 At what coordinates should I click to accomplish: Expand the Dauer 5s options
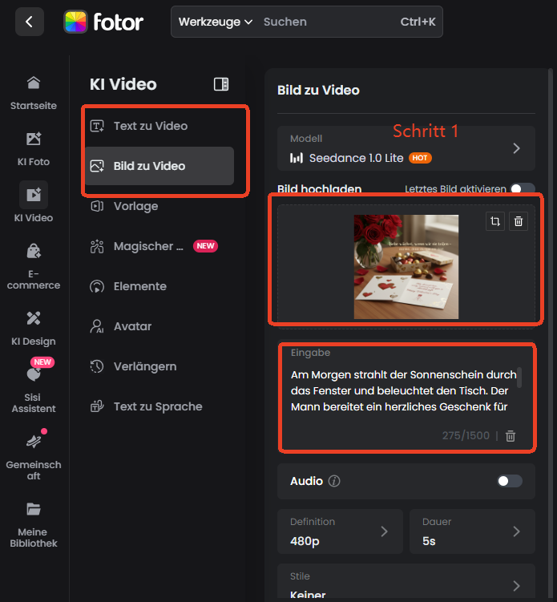tap(516, 531)
